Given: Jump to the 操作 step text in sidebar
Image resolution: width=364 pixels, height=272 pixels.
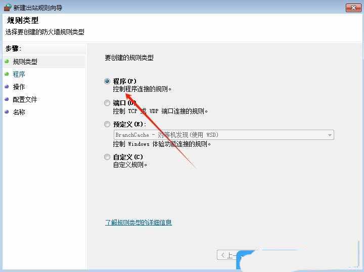Looking at the screenshot, I should 19,87.
